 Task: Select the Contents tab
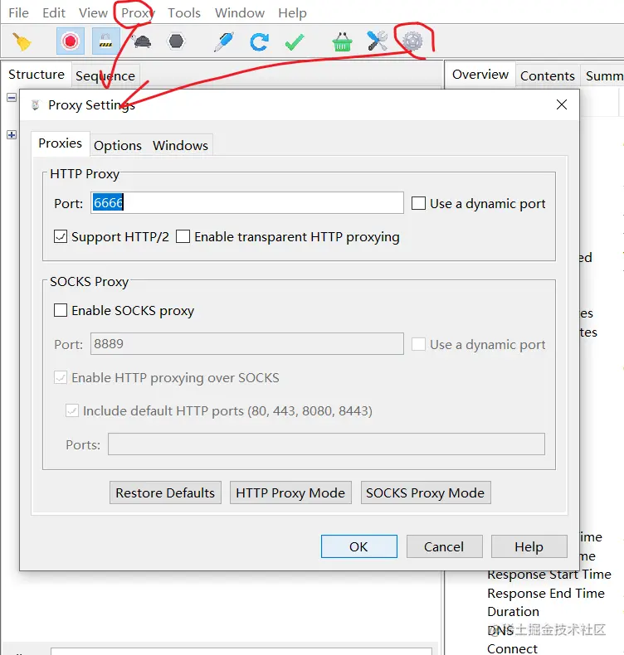[548, 76]
